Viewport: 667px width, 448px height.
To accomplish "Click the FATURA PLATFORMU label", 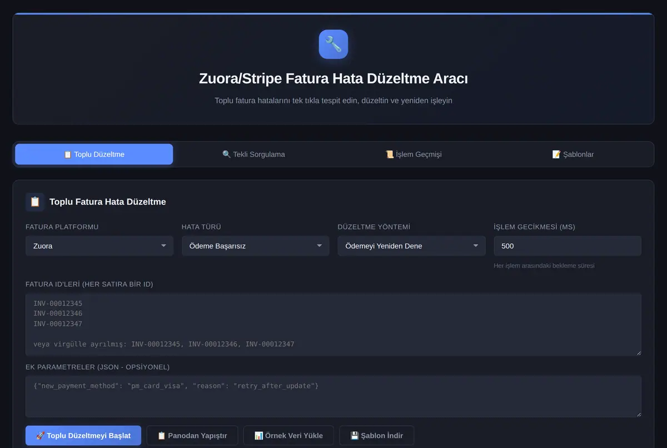I will (62, 227).
